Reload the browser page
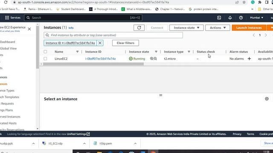This screenshot has height=153, width=273. (x=6, y=2)
